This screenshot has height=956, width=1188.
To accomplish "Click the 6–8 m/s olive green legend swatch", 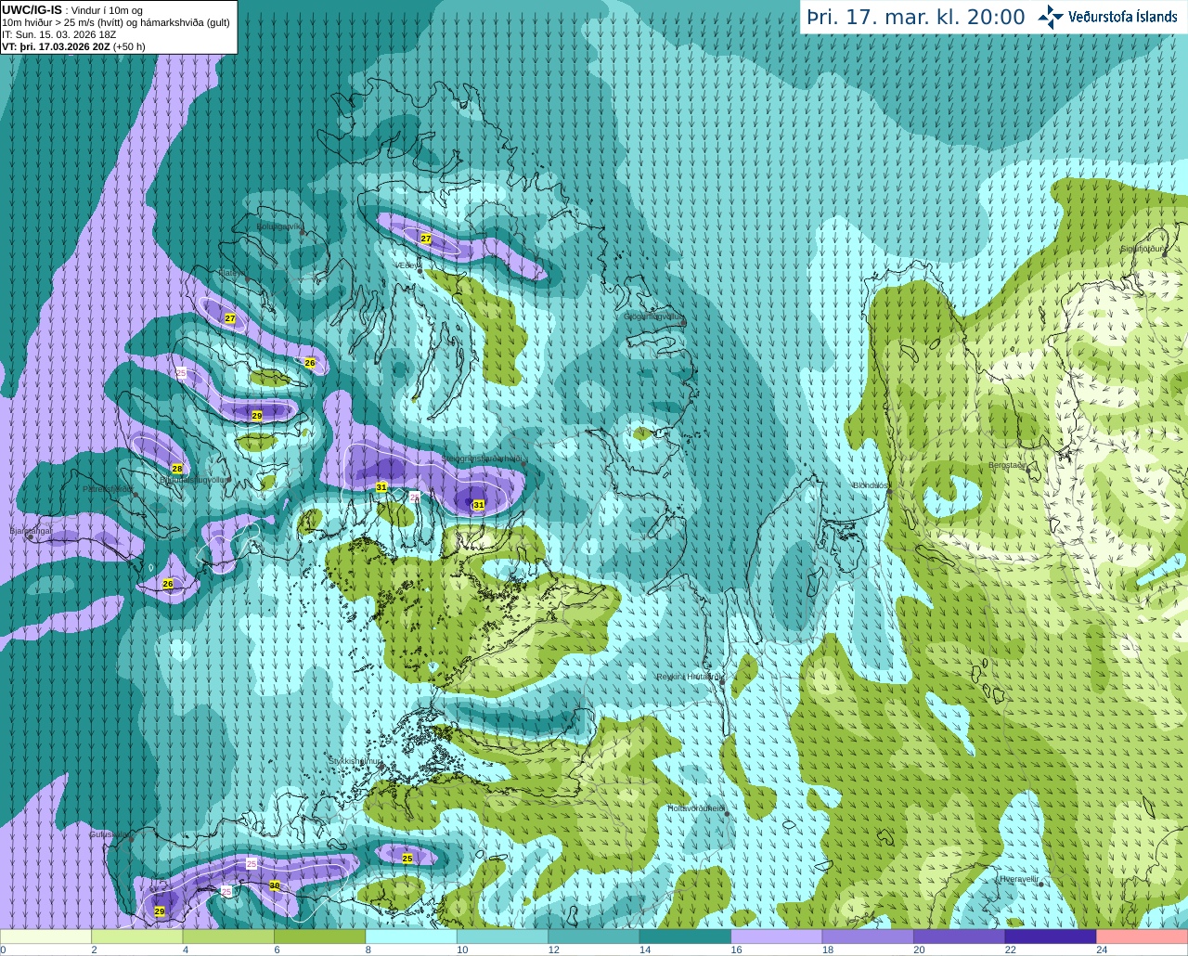I will 319,937.
